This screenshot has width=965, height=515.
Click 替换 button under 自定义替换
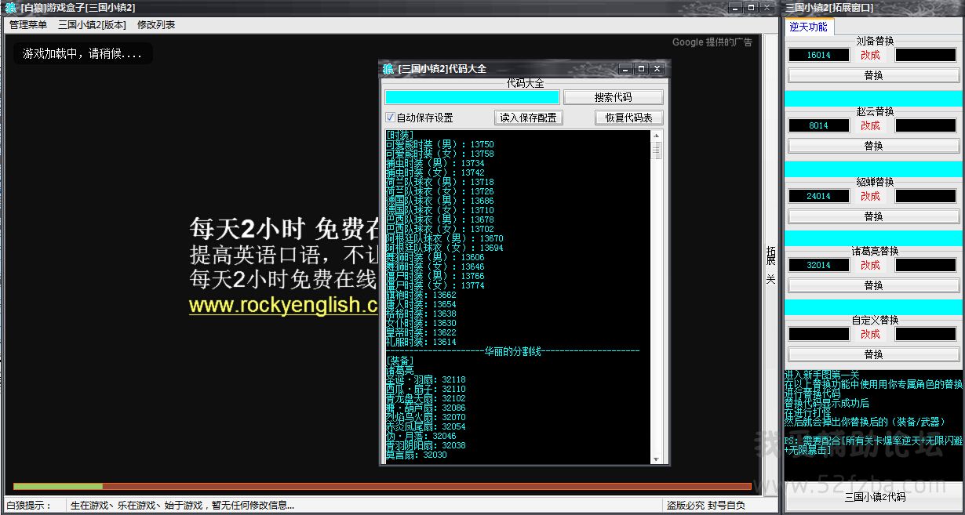873,354
